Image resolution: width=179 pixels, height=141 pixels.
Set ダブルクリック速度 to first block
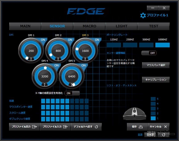click(43, 119)
